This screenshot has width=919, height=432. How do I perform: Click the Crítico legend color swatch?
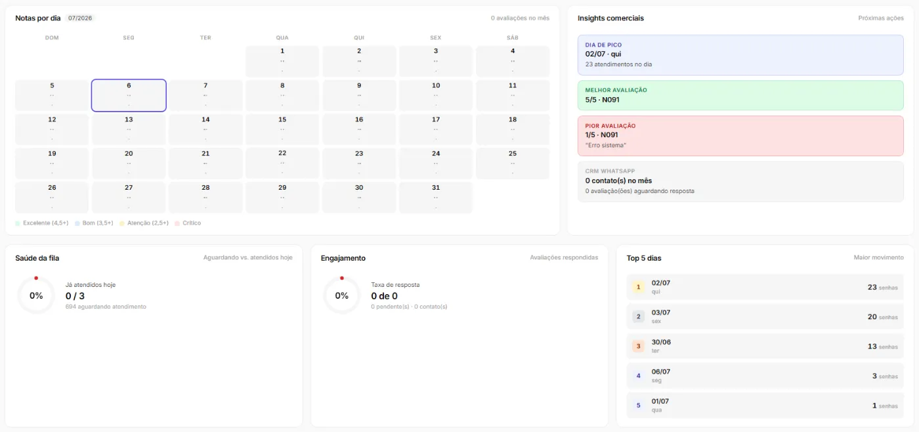pyautogui.click(x=177, y=223)
